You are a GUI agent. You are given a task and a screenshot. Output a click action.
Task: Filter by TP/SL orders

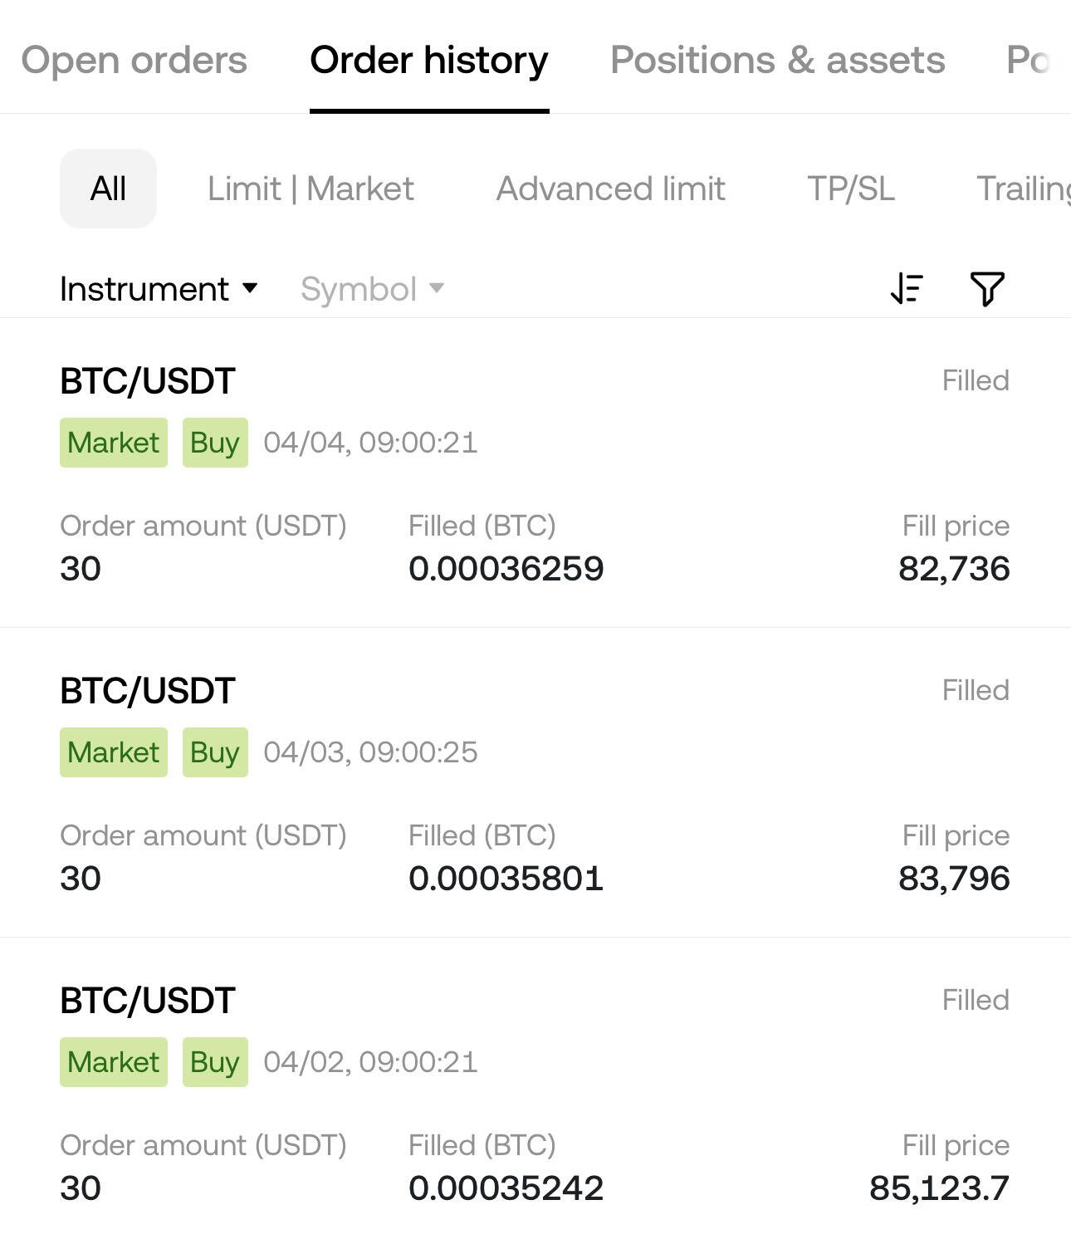click(851, 189)
